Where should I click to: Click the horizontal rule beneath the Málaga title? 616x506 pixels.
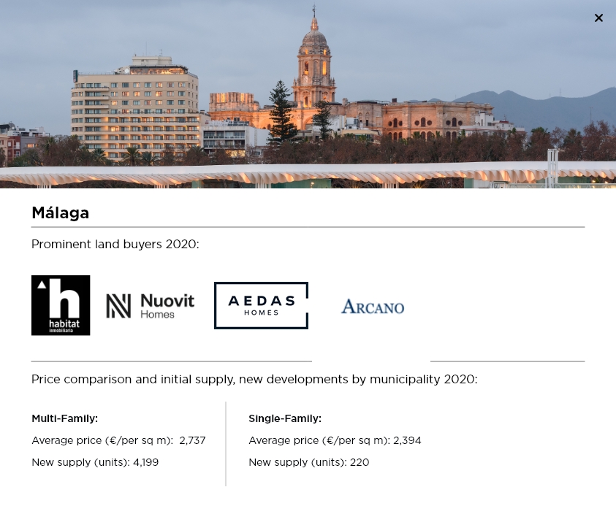(x=308, y=227)
